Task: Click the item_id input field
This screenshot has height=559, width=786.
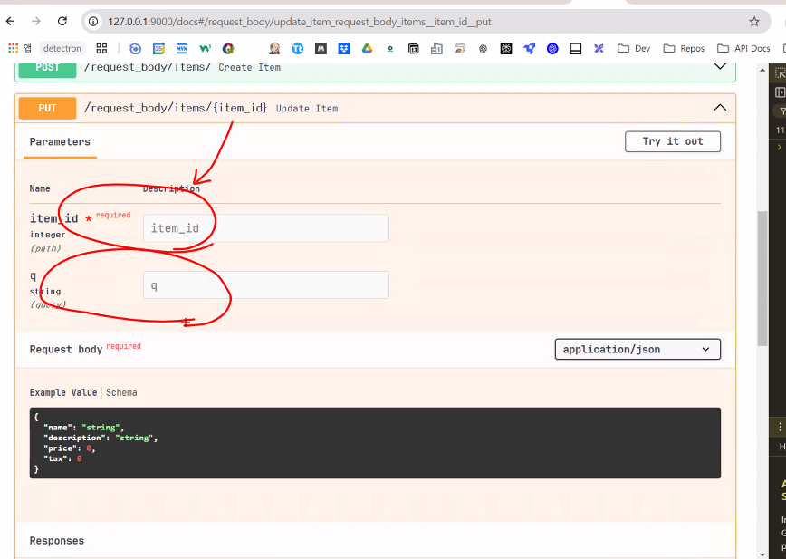Action: click(x=266, y=228)
